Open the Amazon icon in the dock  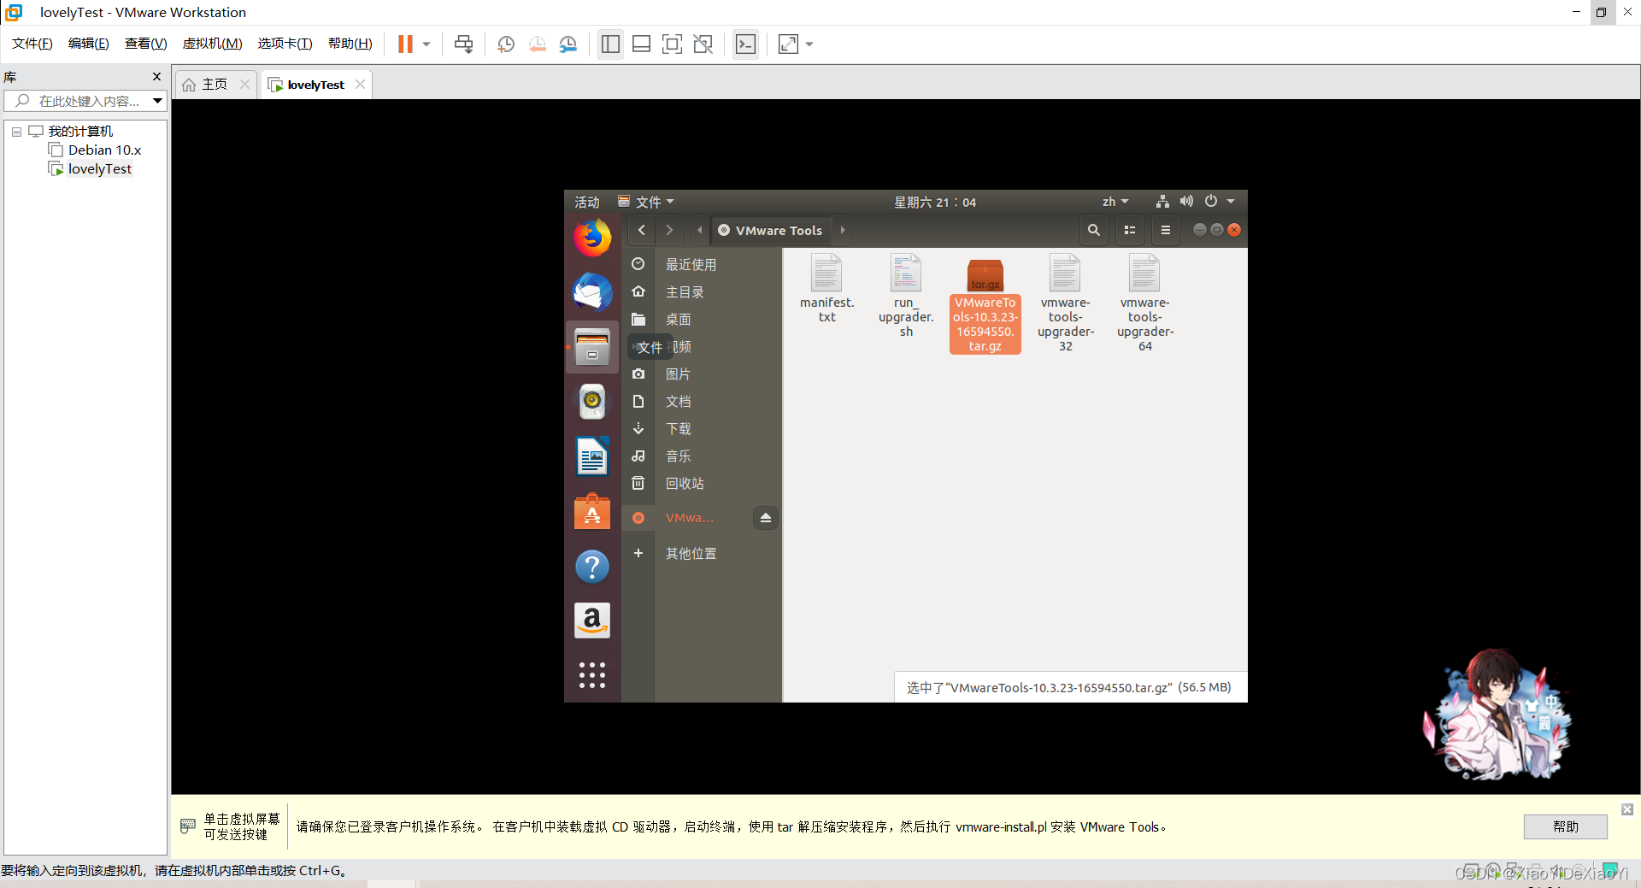click(x=592, y=620)
